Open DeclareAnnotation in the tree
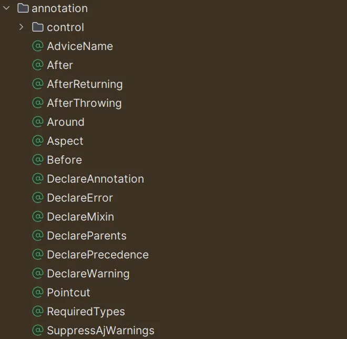This screenshot has width=347, height=339. click(x=95, y=179)
